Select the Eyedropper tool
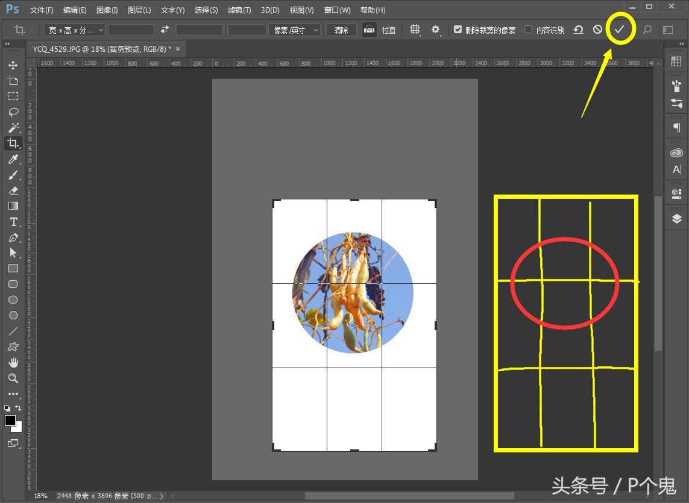This screenshot has width=689, height=503. (x=13, y=159)
